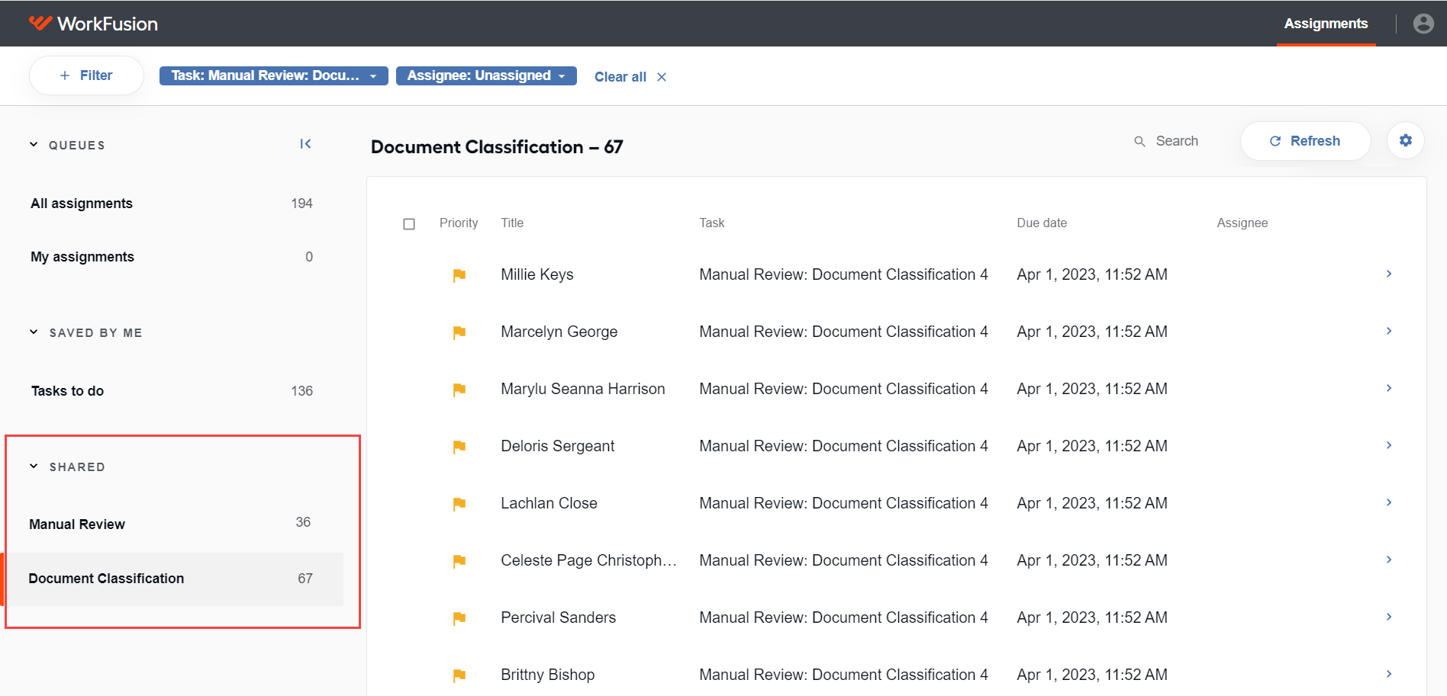Collapse the queues sidebar panel
The image size is (1447, 696).
pos(305,144)
